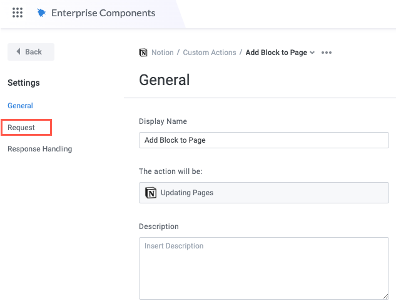The image size is (396, 306).
Task: Open the three-dot more options menu
Action: pyautogui.click(x=326, y=53)
